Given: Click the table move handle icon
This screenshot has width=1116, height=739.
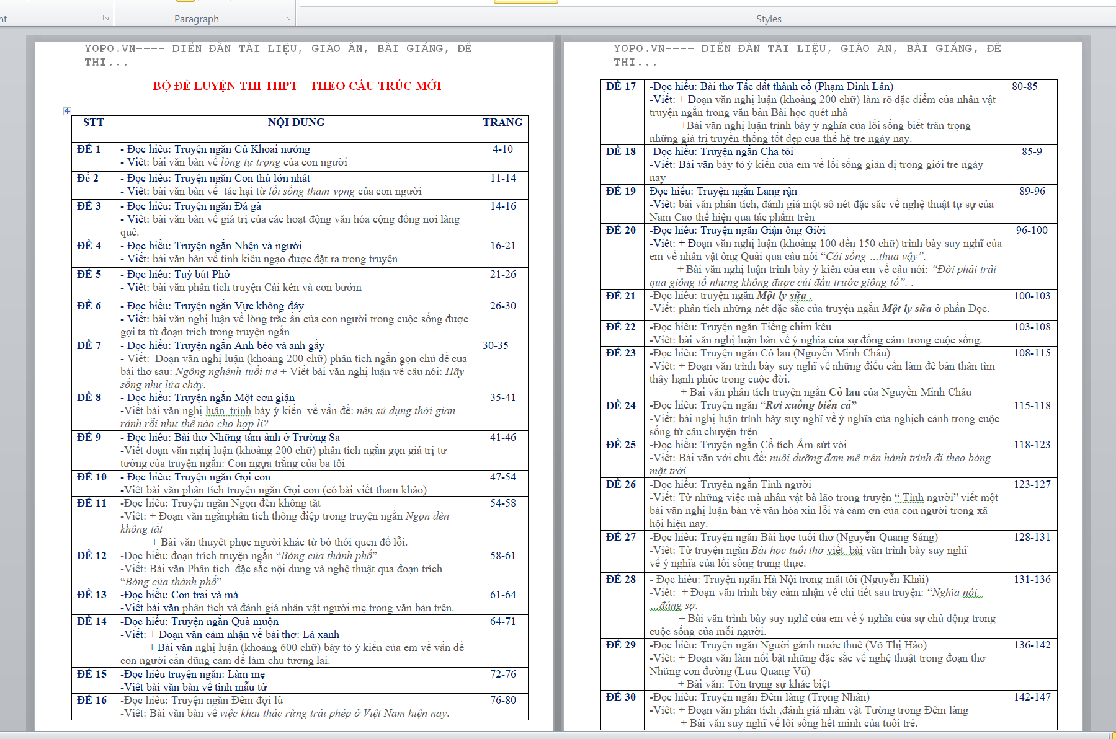Looking at the screenshot, I should (67, 112).
